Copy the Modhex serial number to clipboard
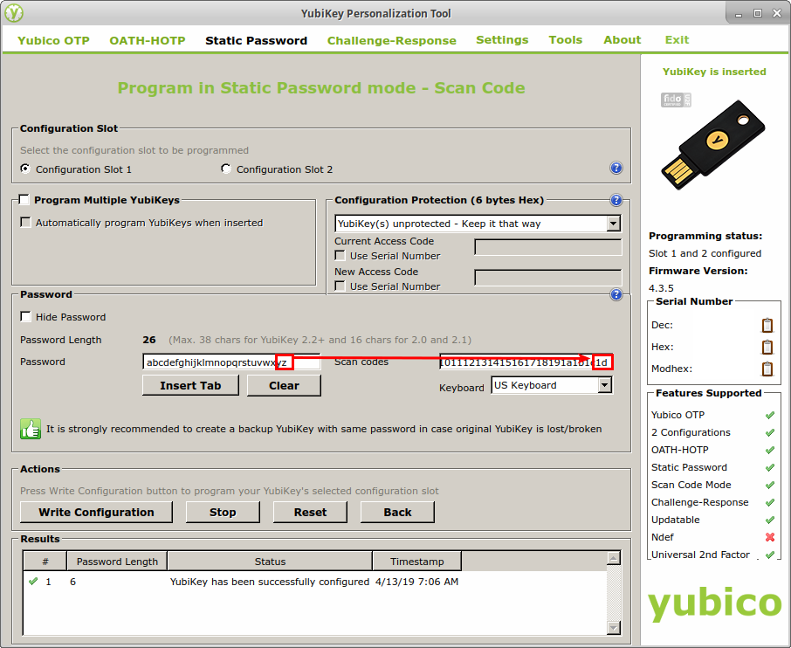 pyautogui.click(x=767, y=369)
